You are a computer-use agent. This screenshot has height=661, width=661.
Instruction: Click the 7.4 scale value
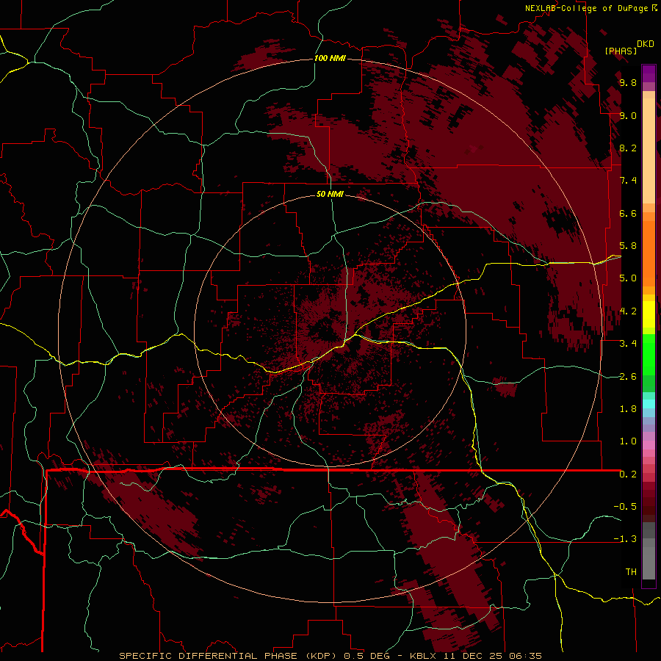[628, 181]
